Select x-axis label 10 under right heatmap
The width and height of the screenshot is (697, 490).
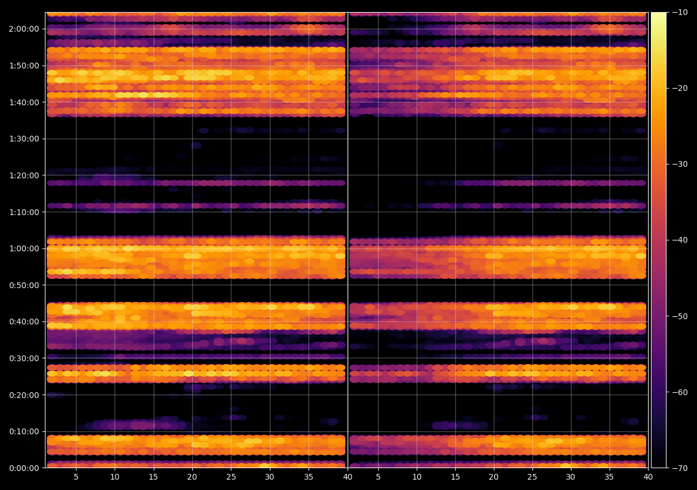click(417, 477)
